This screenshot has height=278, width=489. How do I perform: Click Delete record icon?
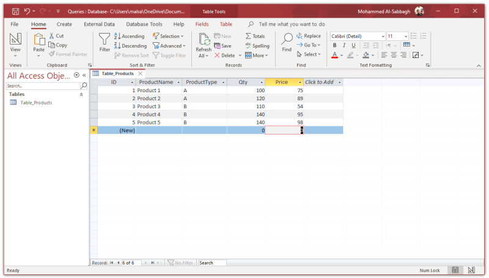[x=217, y=56]
